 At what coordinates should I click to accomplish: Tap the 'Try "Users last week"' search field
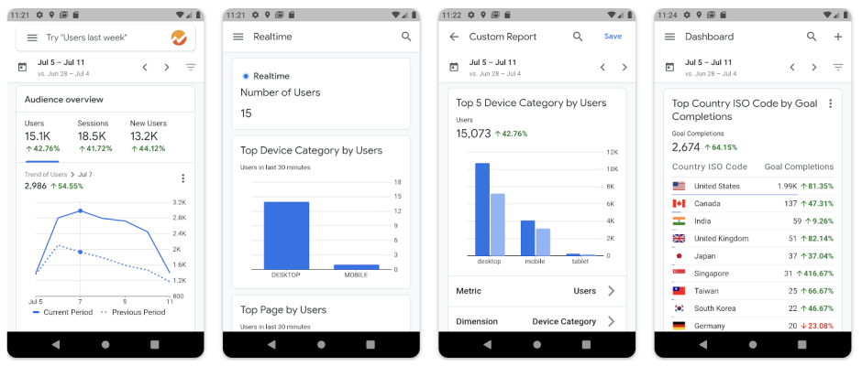coord(105,38)
